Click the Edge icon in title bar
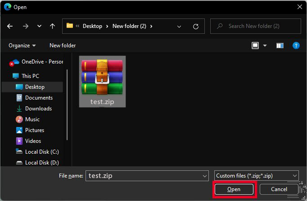Image resolution: width=307 pixels, height=201 pixels. (8, 7)
